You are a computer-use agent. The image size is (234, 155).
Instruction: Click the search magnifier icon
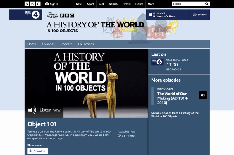(207, 4)
